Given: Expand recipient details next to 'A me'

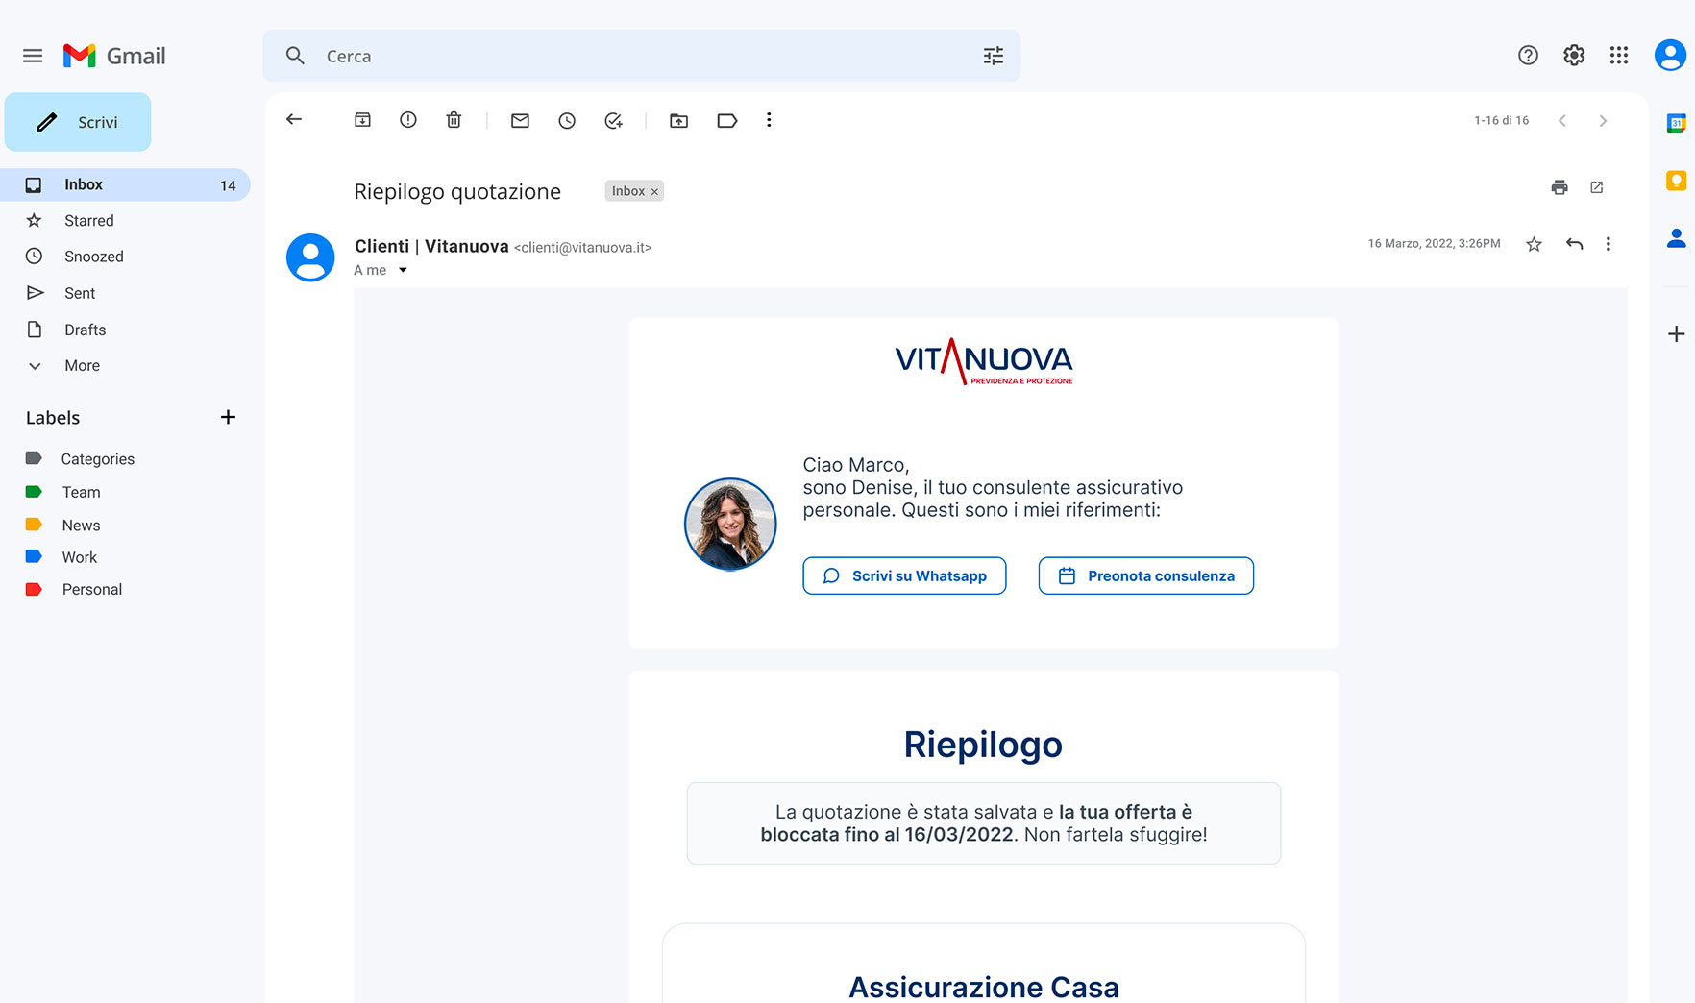Looking at the screenshot, I should coord(404,270).
